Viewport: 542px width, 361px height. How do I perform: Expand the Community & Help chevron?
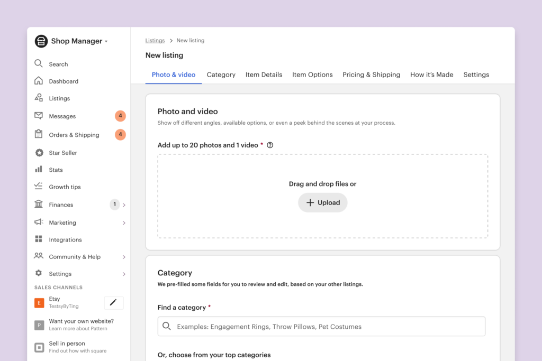click(124, 257)
